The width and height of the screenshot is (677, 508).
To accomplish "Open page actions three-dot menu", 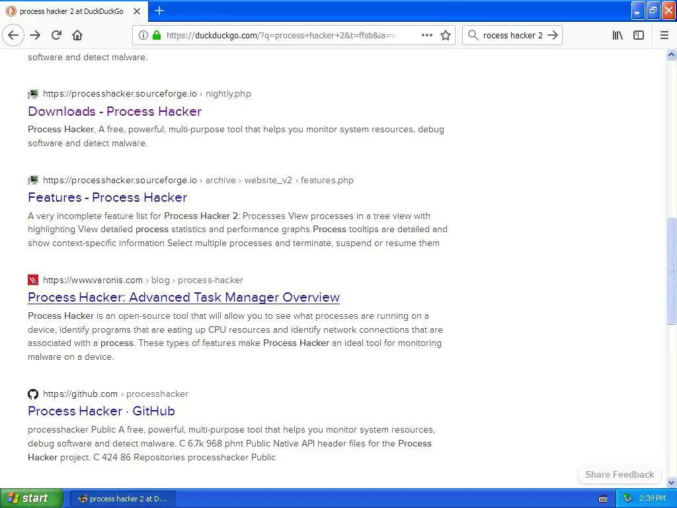I will click(426, 35).
